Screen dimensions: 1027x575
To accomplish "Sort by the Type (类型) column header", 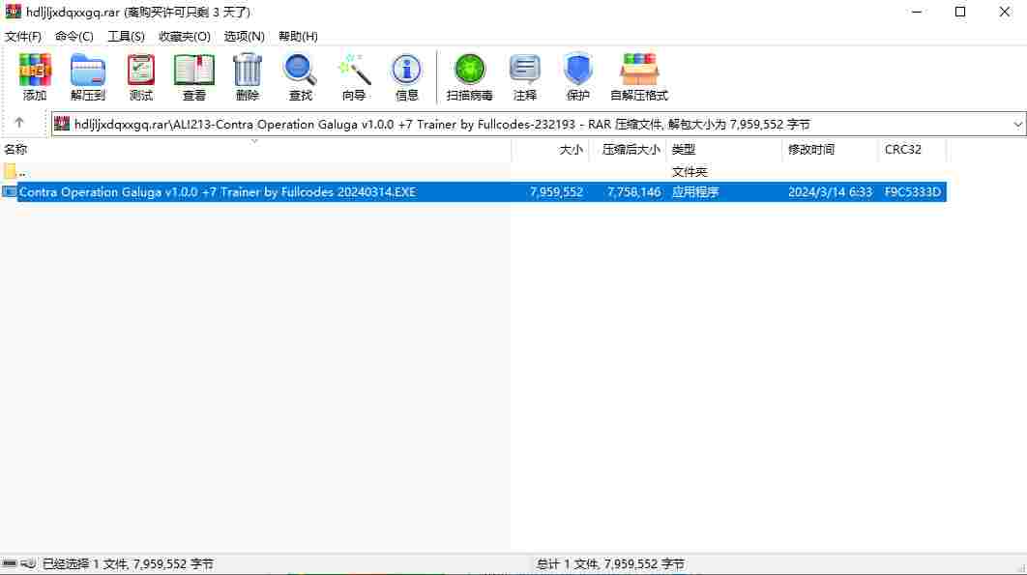I will [723, 150].
